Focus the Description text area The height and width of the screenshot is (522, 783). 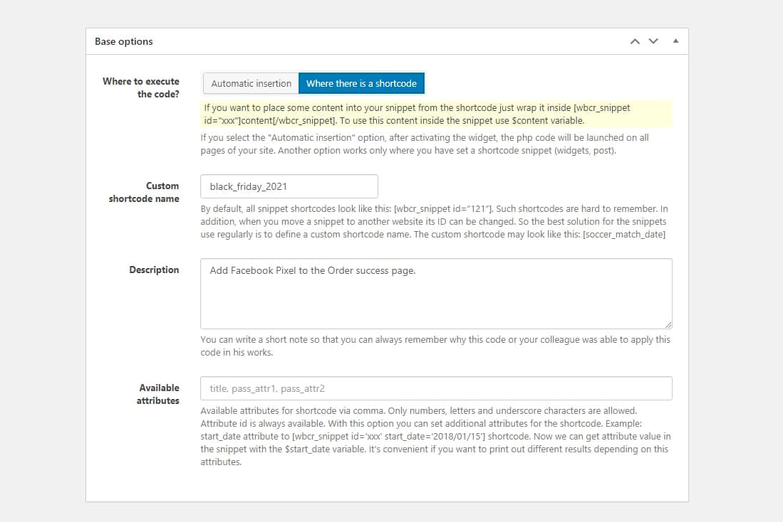click(x=436, y=294)
